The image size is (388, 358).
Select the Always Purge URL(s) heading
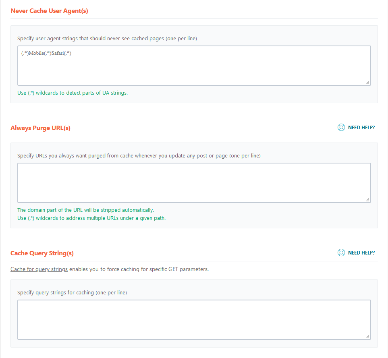point(41,128)
